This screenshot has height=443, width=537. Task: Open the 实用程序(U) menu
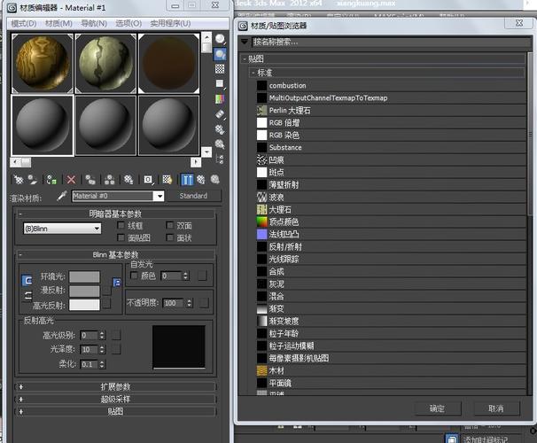tap(169, 23)
